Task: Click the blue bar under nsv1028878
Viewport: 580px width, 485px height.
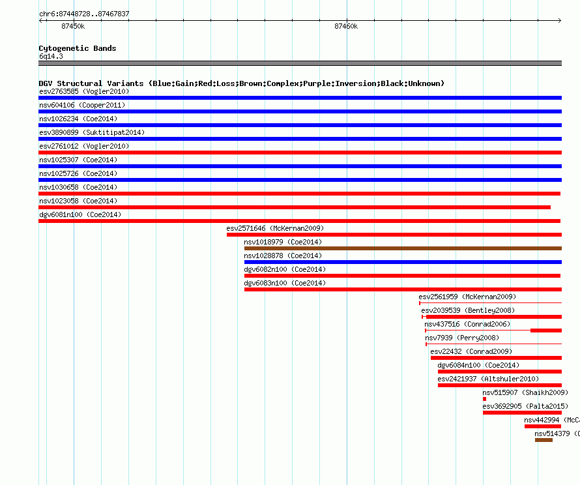Action: [403, 262]
